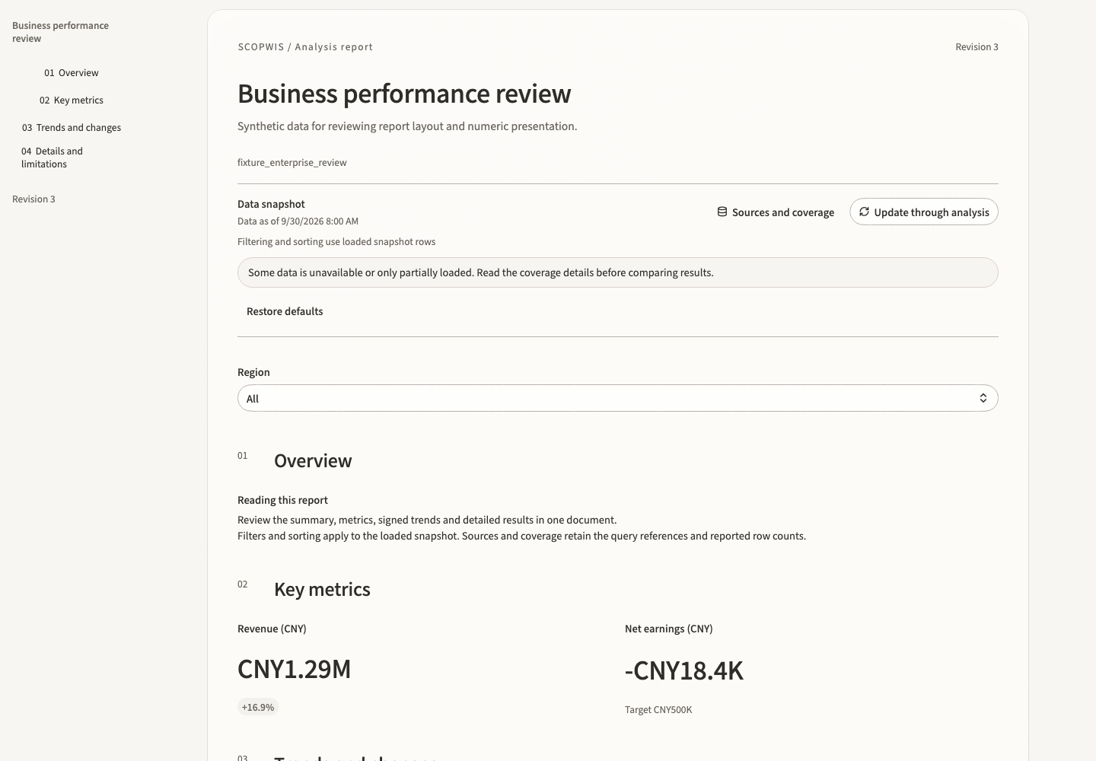The width and height of the screenshot is (1096, 761).
Task: Click the Business performance review main heading
Action: (404, 94)
